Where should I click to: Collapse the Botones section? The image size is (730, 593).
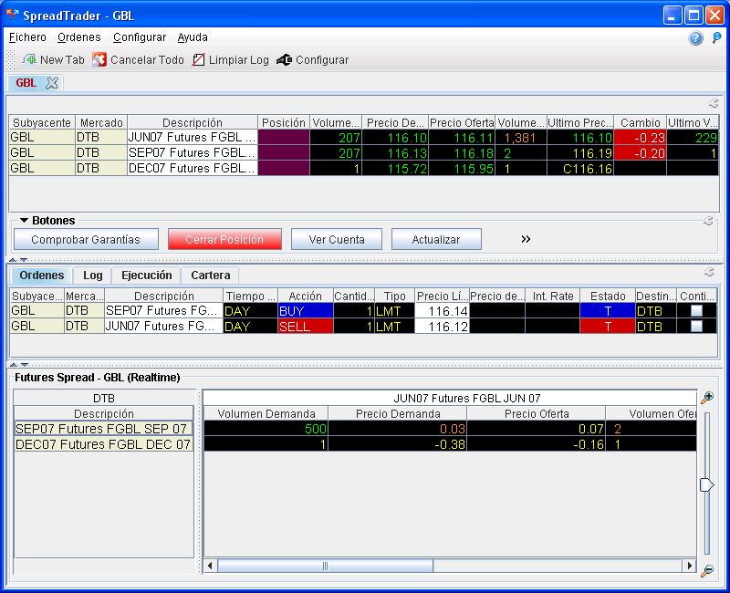[24, 221]
